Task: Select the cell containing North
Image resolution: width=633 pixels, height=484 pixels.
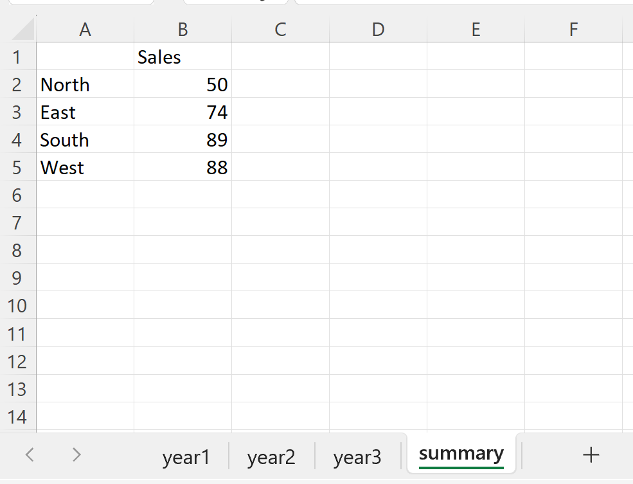Action: (85, 84)
